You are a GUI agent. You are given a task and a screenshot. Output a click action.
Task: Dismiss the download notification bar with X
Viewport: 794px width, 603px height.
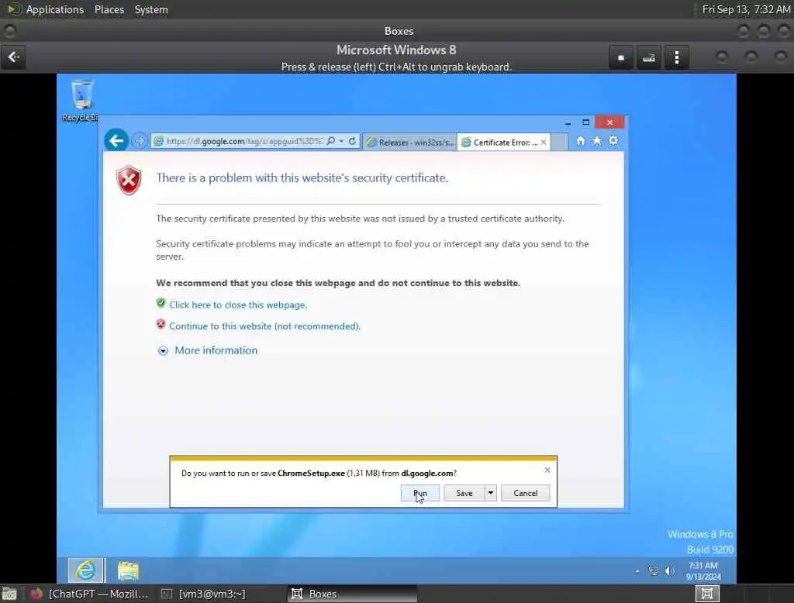[547, 470]
